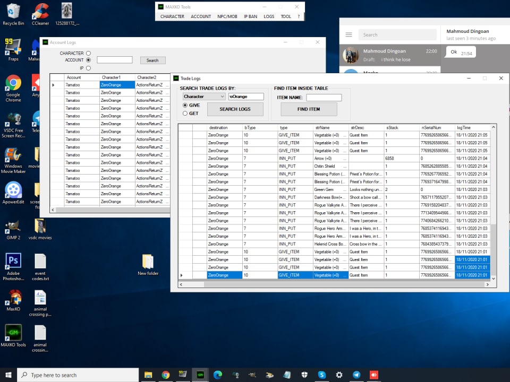Click the nSerialNum column header
The image size is (510, 382).
[x=437, y=128]
